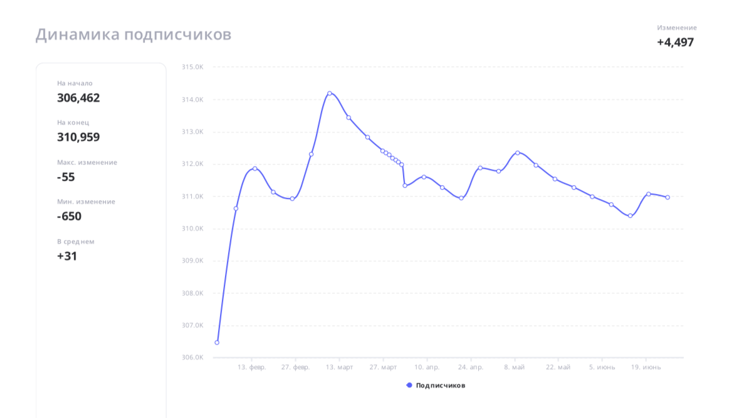Image resolution: width=732 pixels, height=418 pixels.
Task: Select the highest peak data point
Action: (330, 93)
